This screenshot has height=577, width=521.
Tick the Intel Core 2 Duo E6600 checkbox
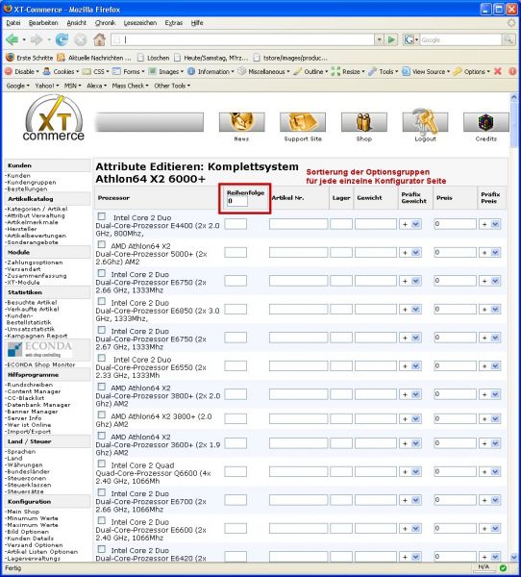[102, 520]
